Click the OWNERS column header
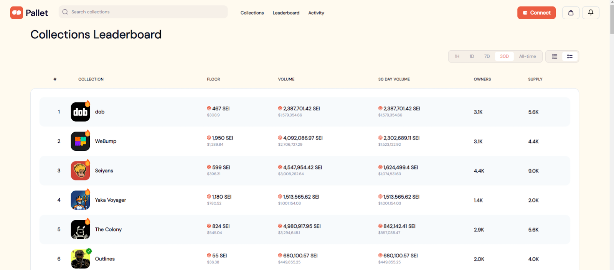 tap(482, 79)
